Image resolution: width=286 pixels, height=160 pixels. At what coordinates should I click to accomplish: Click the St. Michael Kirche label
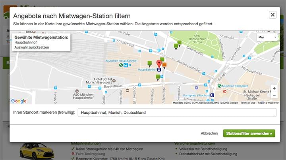pyautogui.click(x=257, y=92)
